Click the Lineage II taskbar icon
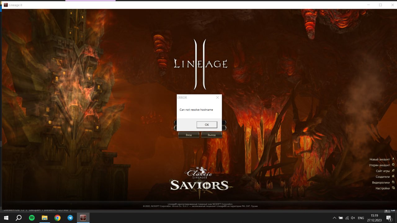Viewport: 397px width, 223px height. pyautogui.click(x=83, y=218)
